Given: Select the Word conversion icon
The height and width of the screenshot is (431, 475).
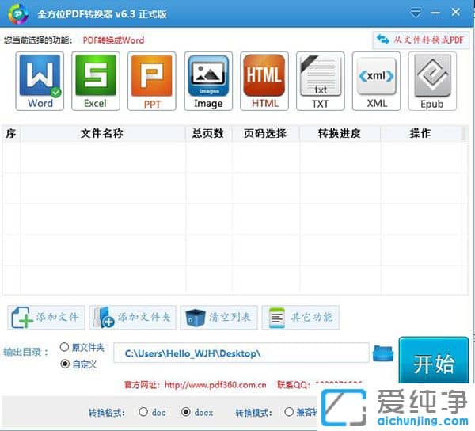Looking at the screenshot, I should (x=40, y=81).
